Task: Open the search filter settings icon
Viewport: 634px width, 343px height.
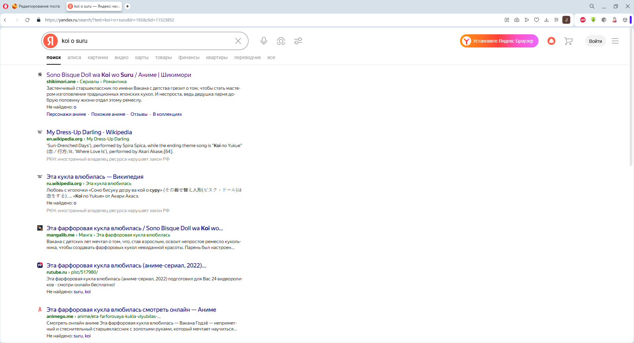Action: (298, 41)
